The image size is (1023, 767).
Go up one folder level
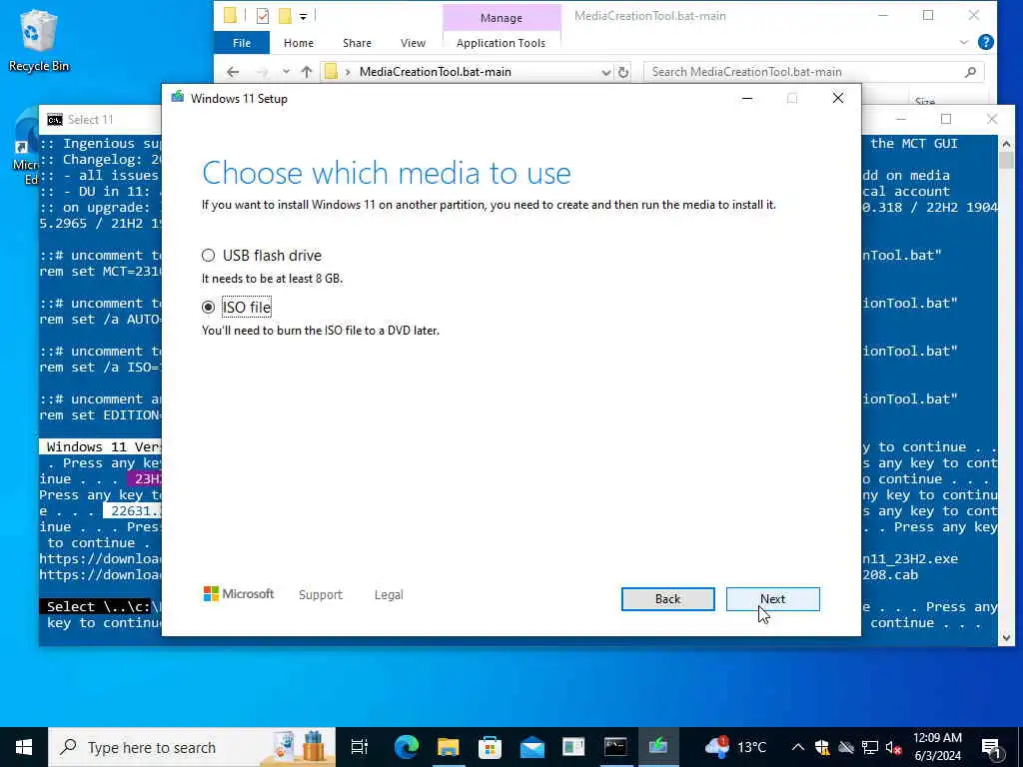(307, 72)
